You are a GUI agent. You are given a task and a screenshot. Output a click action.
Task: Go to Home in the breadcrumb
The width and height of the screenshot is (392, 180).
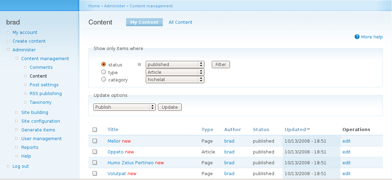coord(94,6)
